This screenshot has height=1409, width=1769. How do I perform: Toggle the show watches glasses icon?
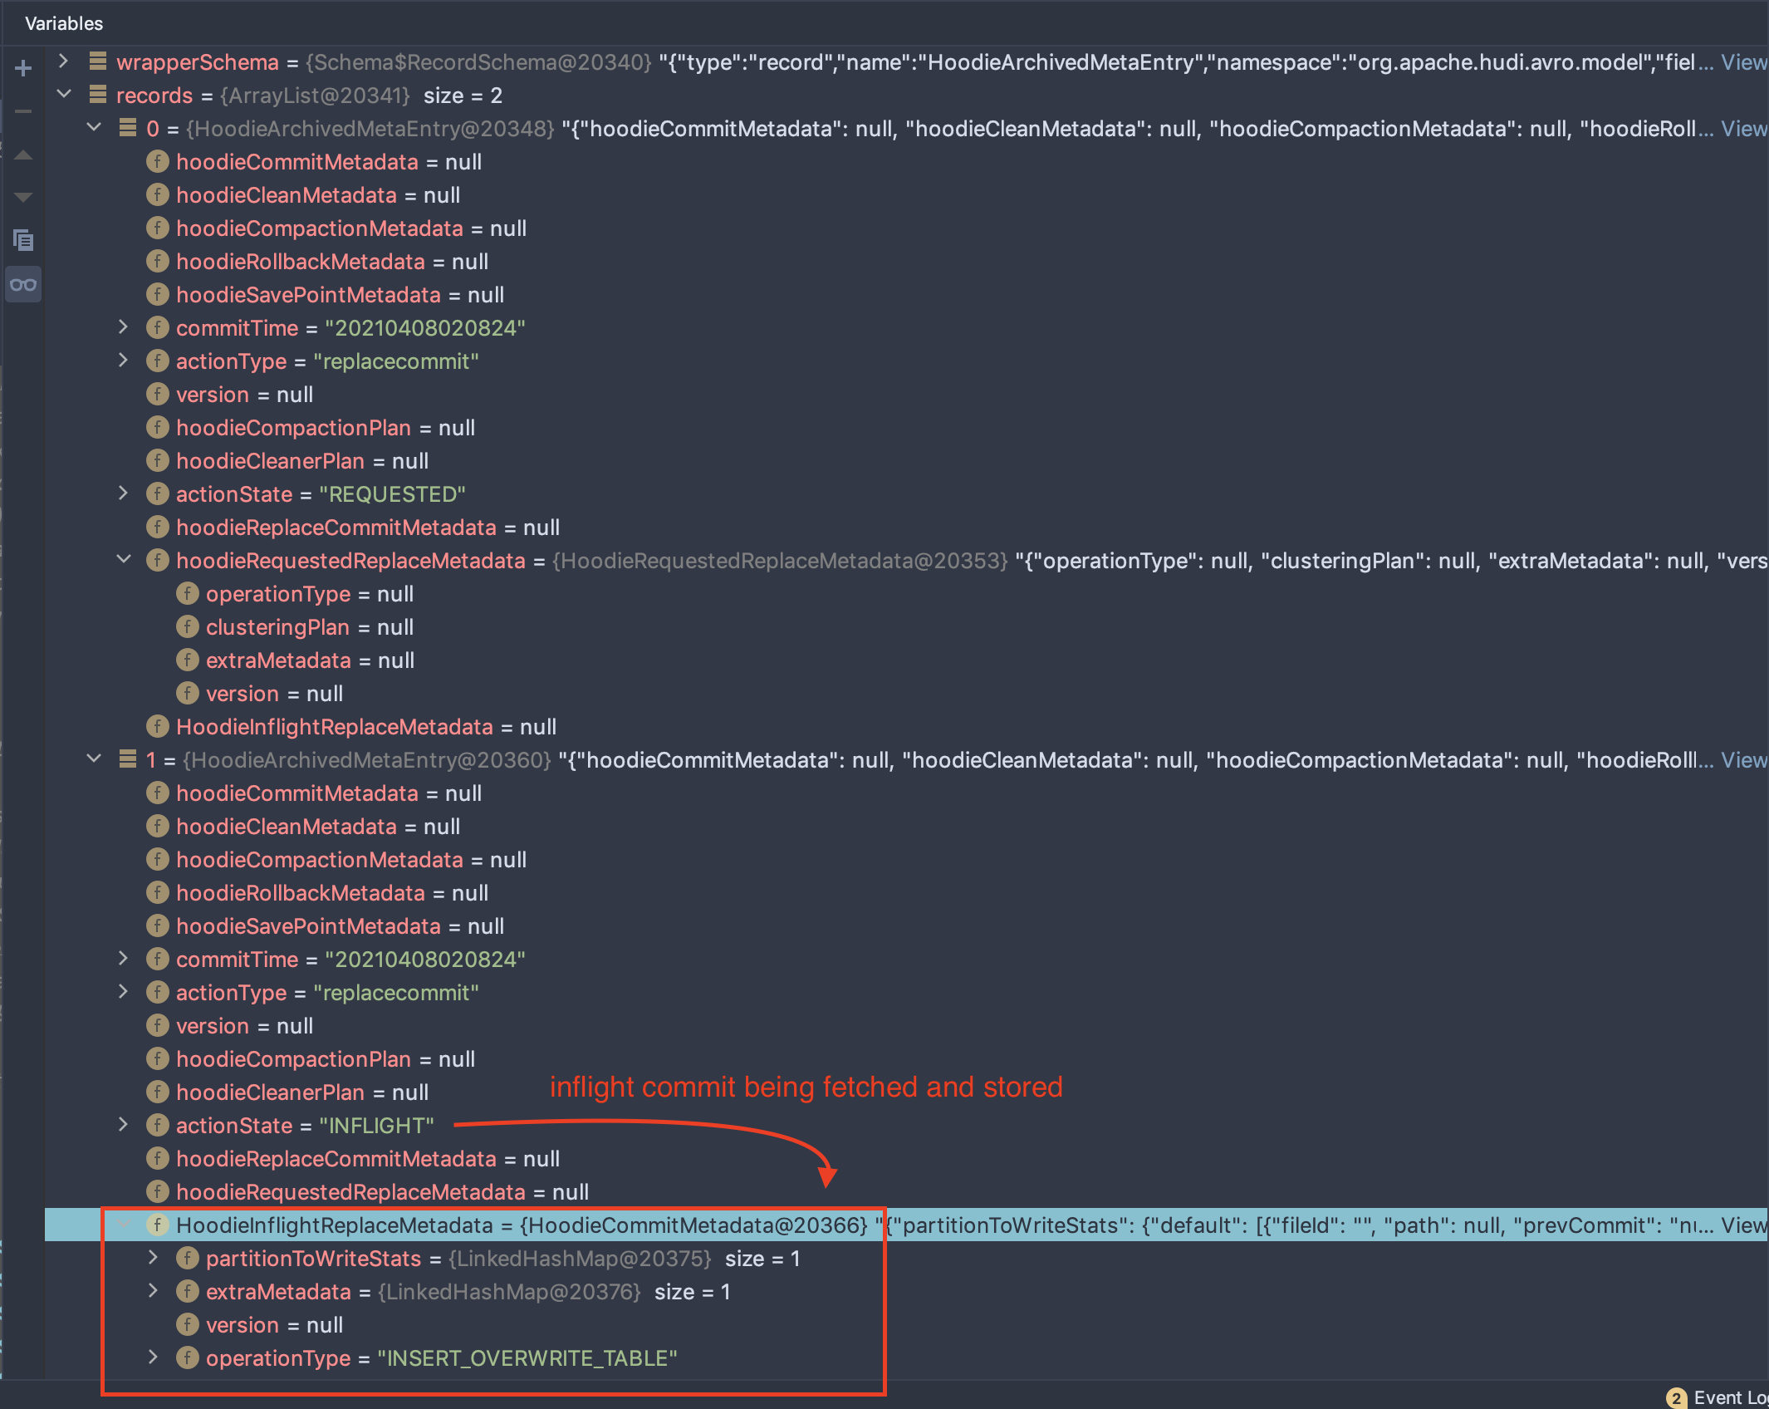[23, 285]
